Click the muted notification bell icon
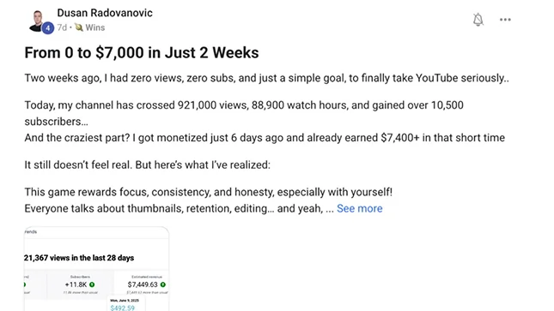 [478, 20]
